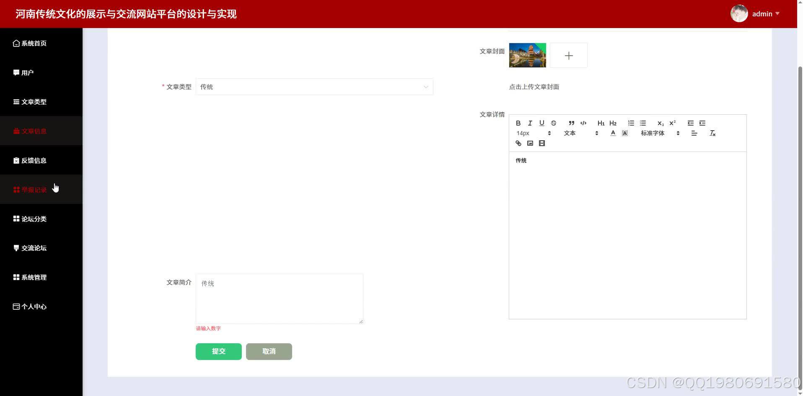The image size is (803, 396).
Task: Select the text color picker
Action: [613, 133]
